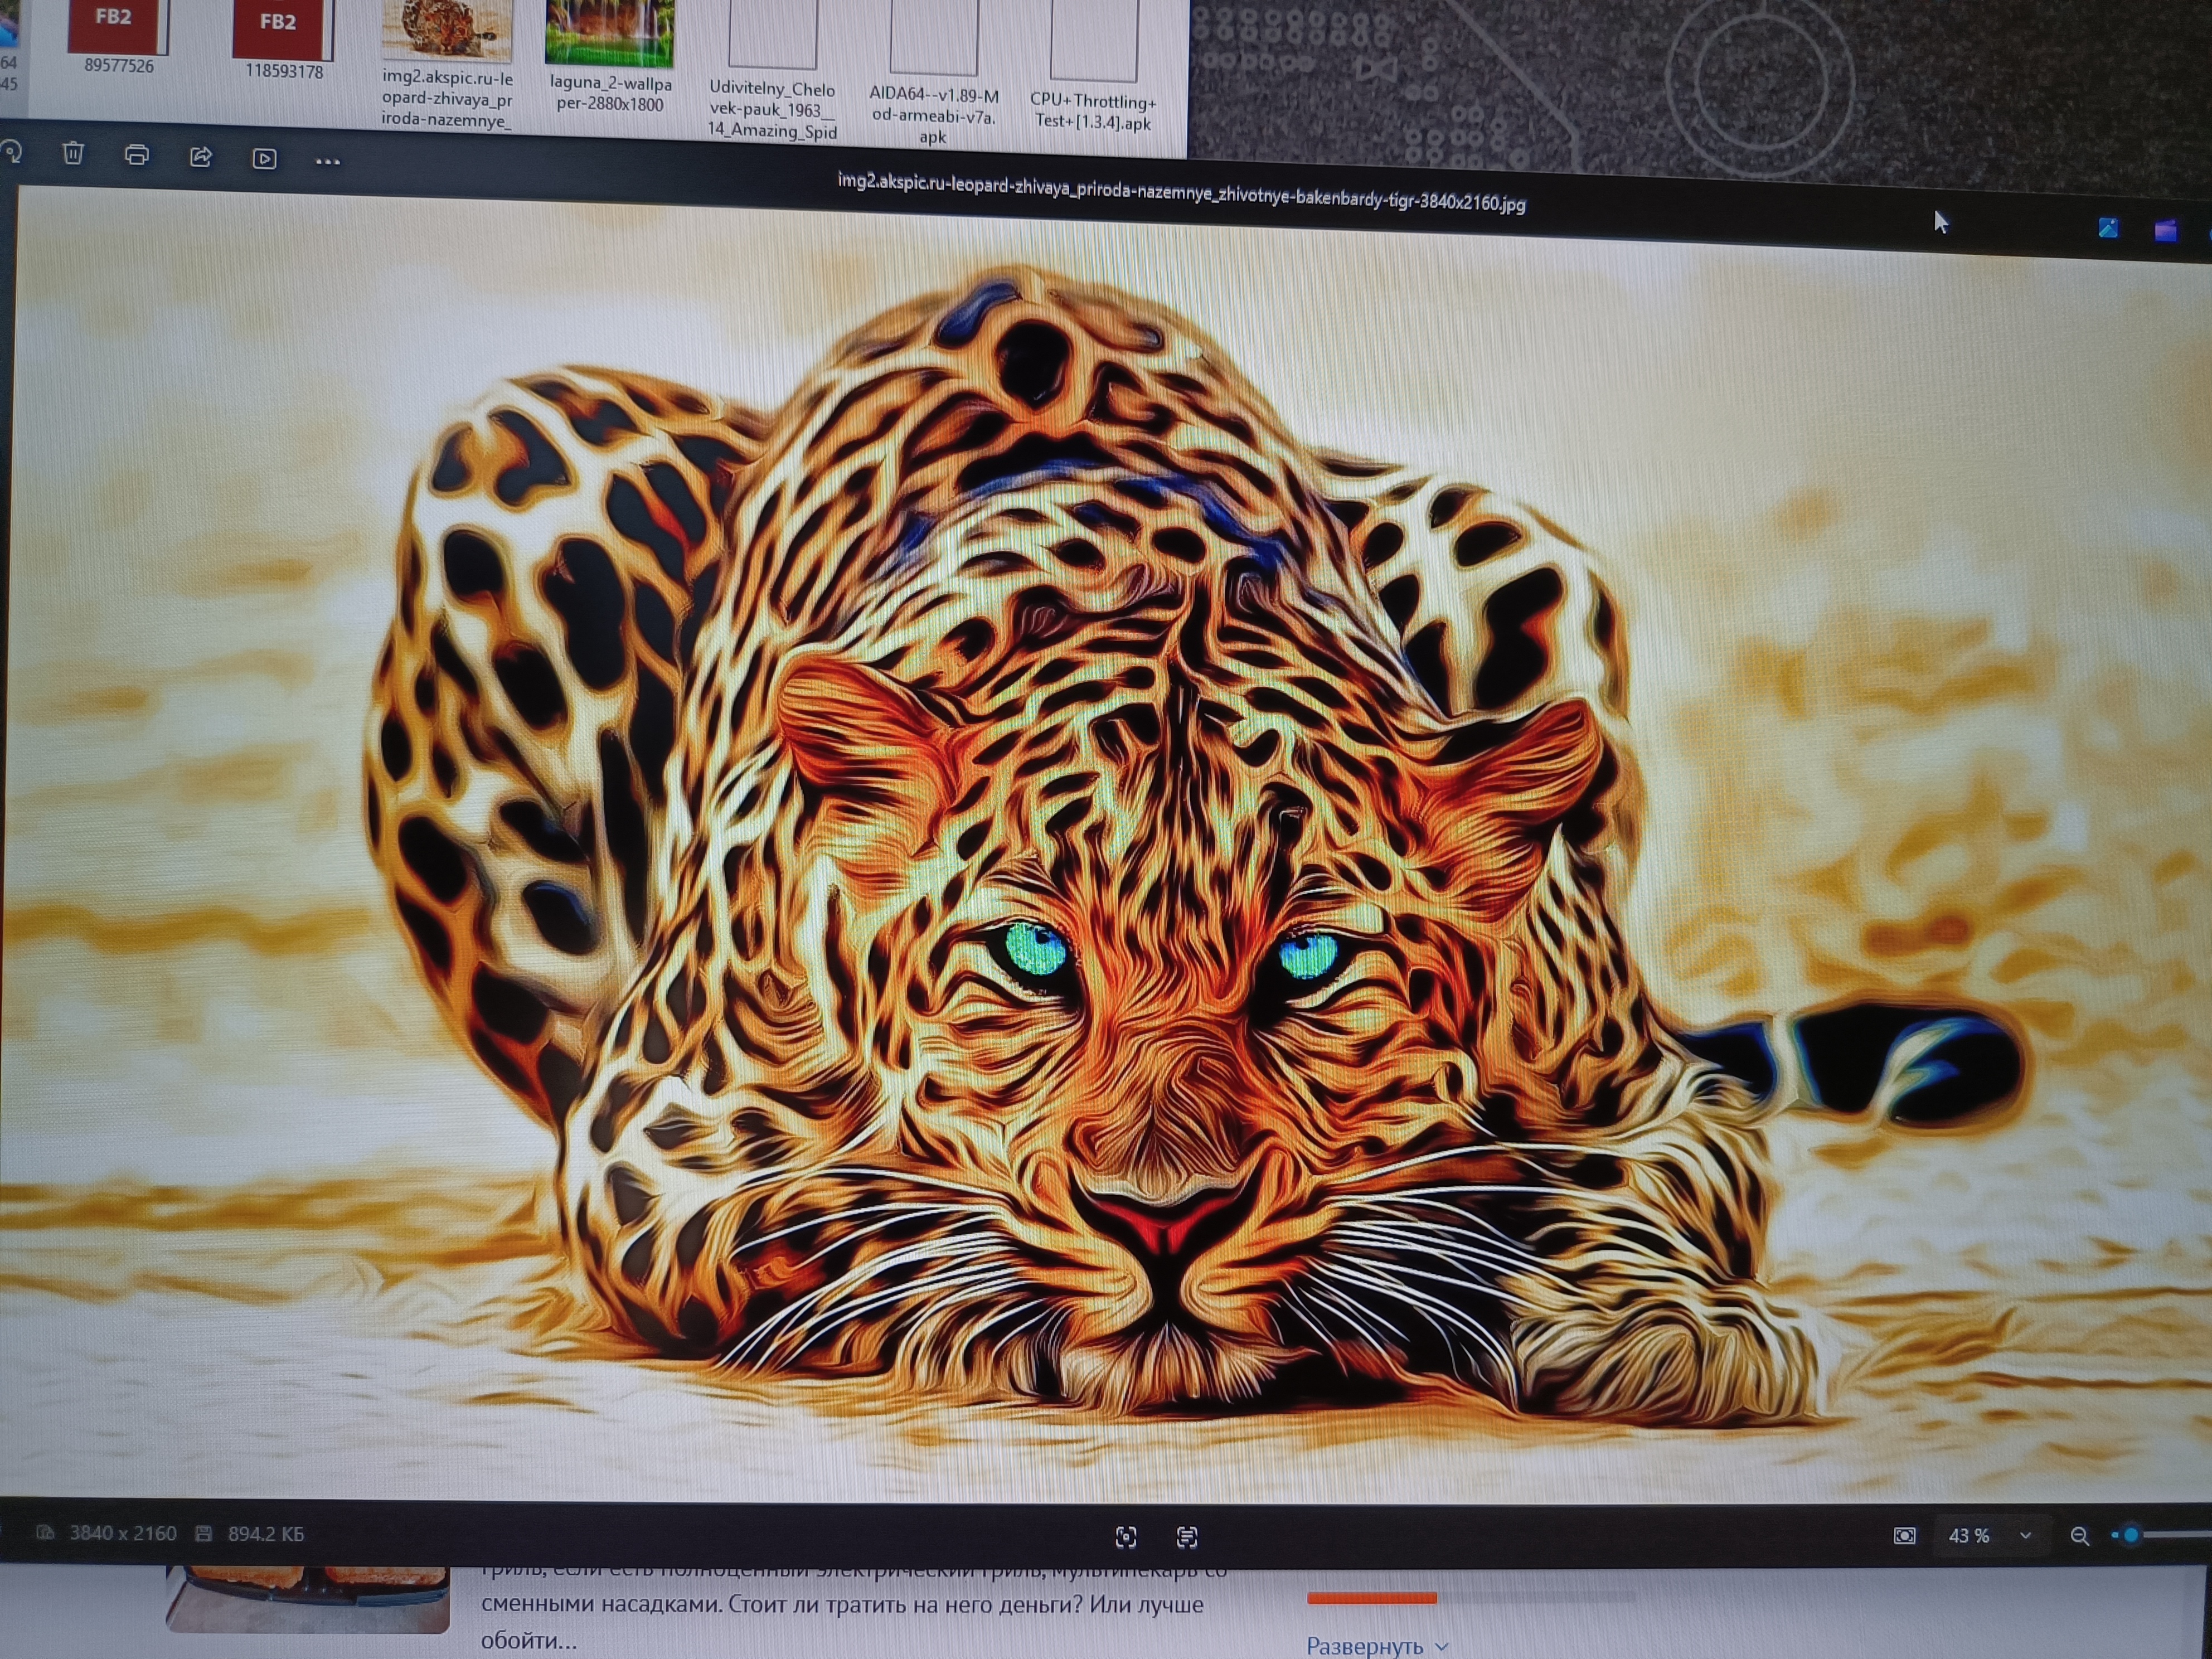The width and height of the screenshot is (2212, 1659).
Task: Open the three-dots See more menu
Action: coord(327,161)
